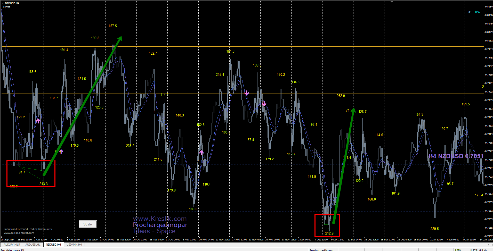Click the chart shift triangle marker at top
The width and height of the screenshot is (493, 251).
[392, 2]
